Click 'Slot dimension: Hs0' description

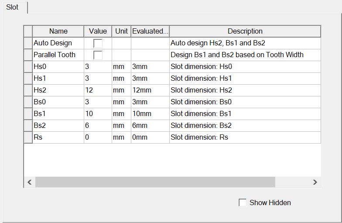point(245,66)
